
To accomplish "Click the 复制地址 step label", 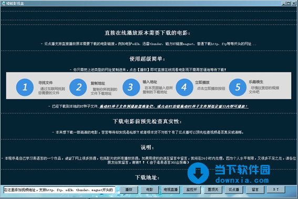I will (x=98, y=83).
